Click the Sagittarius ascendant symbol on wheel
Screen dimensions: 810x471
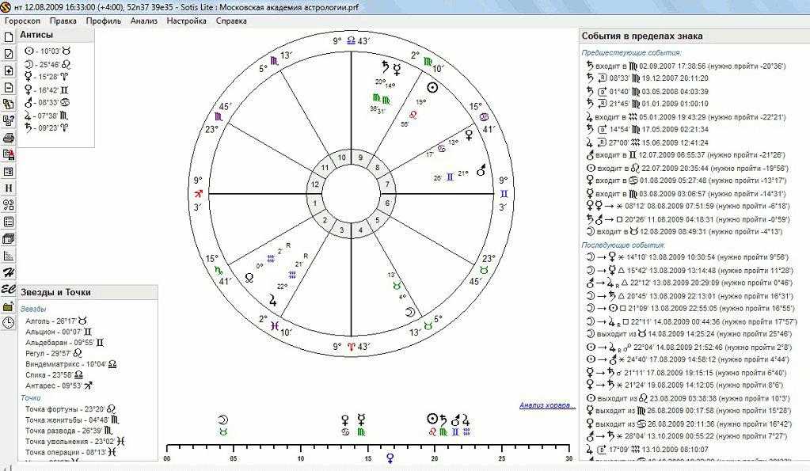click(198, 194)
